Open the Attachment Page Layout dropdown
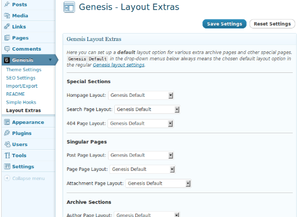This screenshot has width=299, height=217. tap(158, 183)
